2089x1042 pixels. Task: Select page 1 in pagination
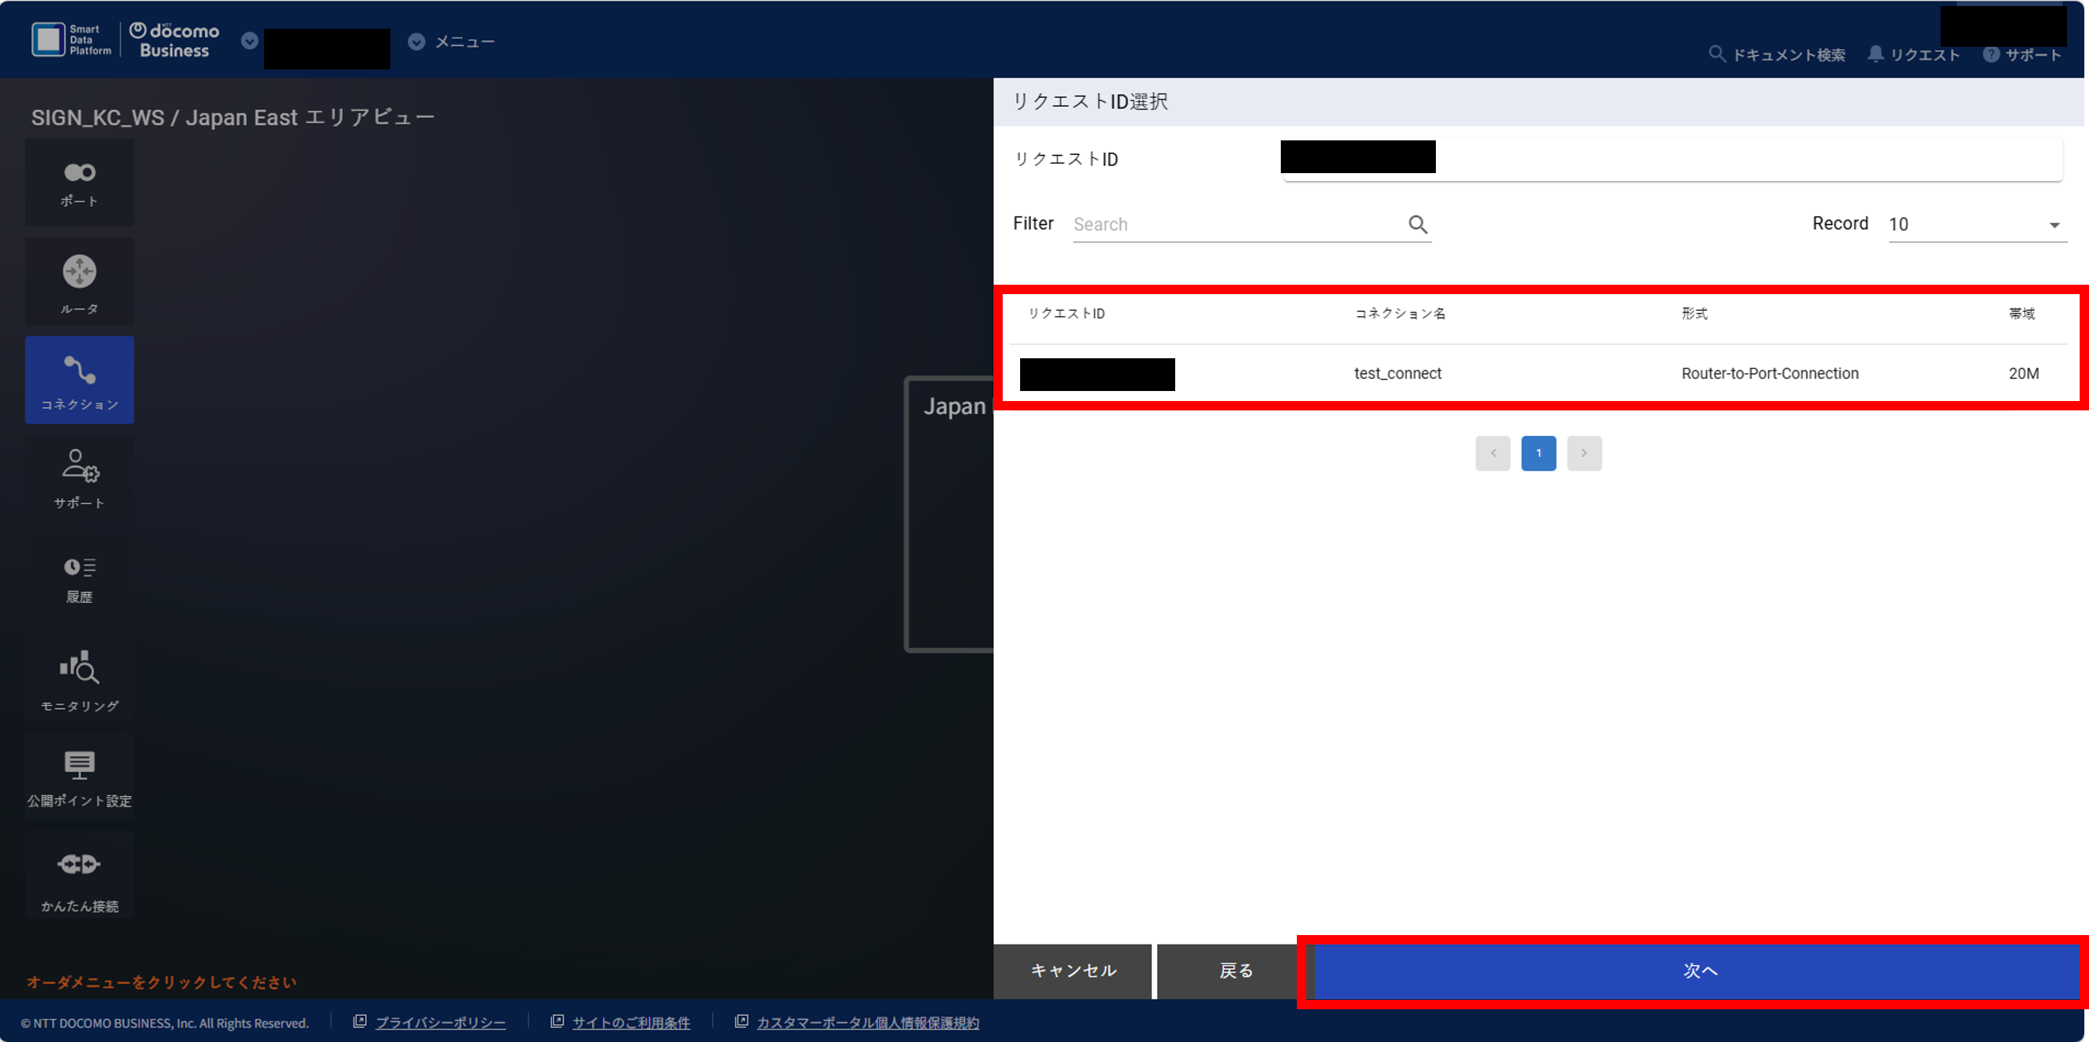1538,453
